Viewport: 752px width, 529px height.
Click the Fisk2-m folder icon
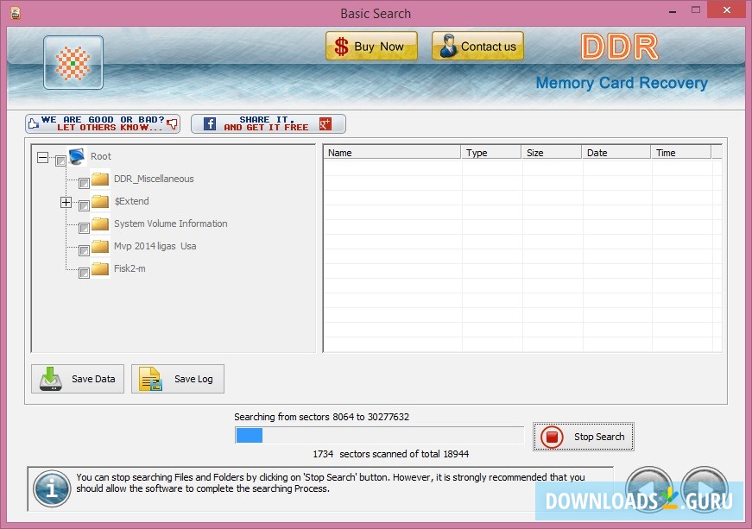pos(100,268)
